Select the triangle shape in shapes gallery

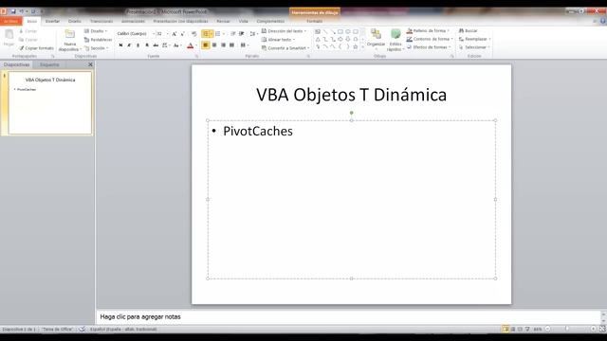318,39
